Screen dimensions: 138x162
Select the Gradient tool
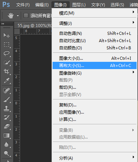pyautogui.click(x=7, y=135)
